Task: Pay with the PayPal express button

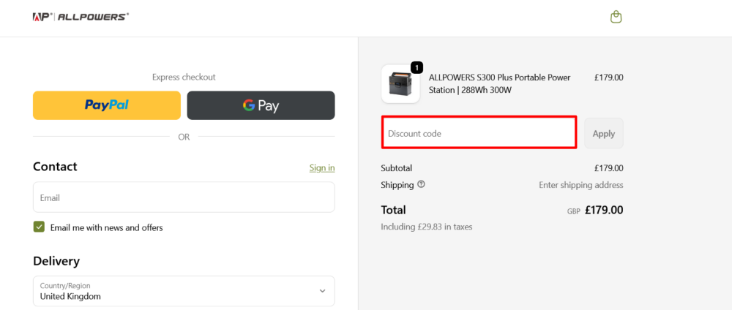Action: pos(106,105)
